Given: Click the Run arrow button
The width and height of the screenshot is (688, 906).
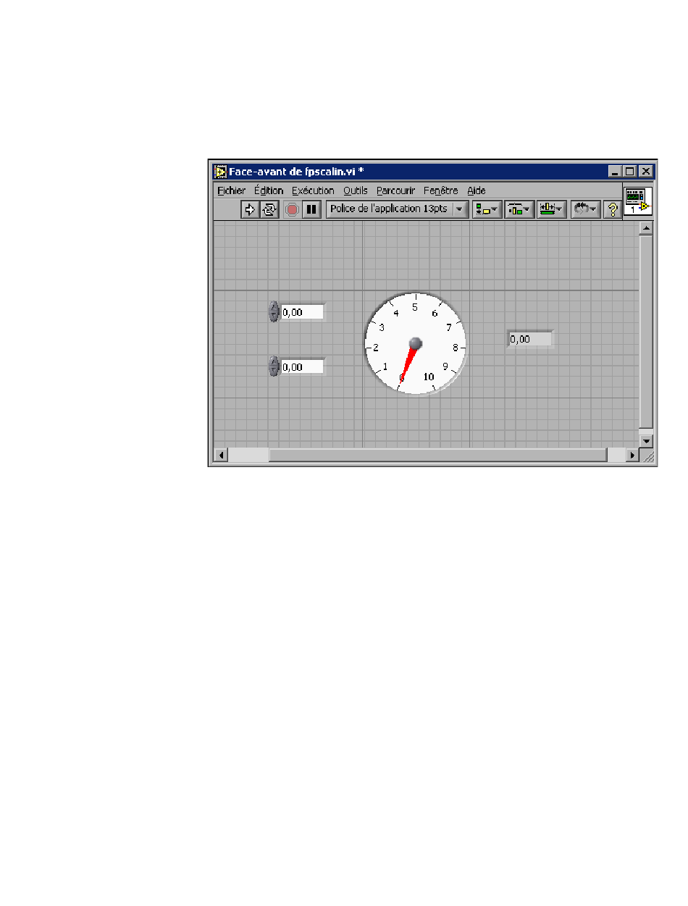Looking at the screenshot, I should 250,209.
